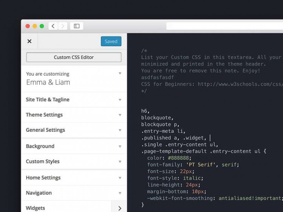The height and width of the screenshot is (212, 283).
Task: Click the browser address bar
Action: [225, 26]
